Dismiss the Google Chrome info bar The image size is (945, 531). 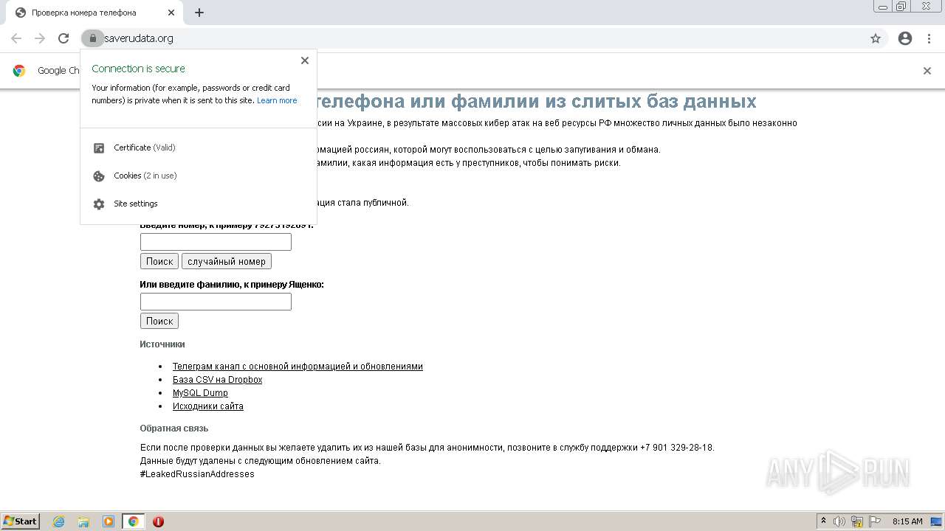click(x=927, y=71)
